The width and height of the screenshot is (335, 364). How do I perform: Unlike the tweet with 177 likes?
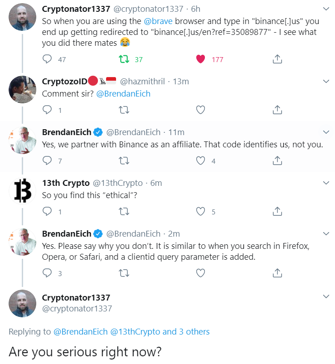tap(201, 59)
